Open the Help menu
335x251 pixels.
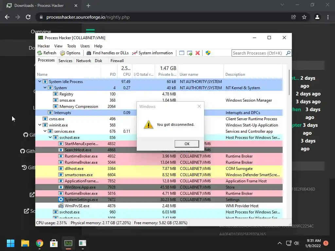tap(98, 46)
